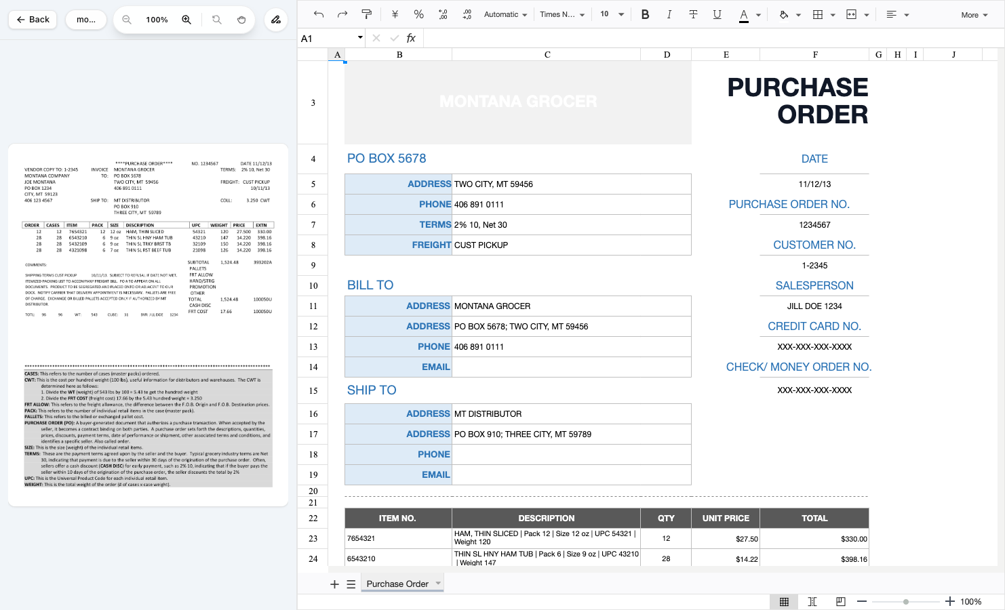Apply yen currency format
Image resolution: width=1005 pixels, height=610 pixels.
point(395,14)
